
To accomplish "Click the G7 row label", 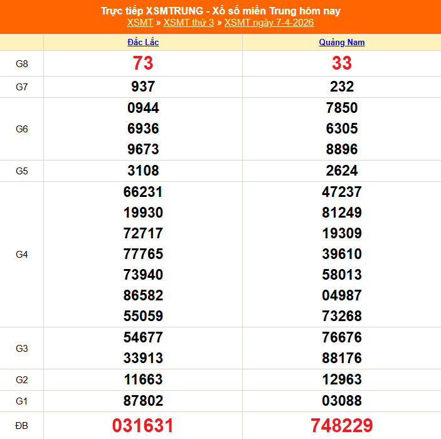I will point(22,87).
